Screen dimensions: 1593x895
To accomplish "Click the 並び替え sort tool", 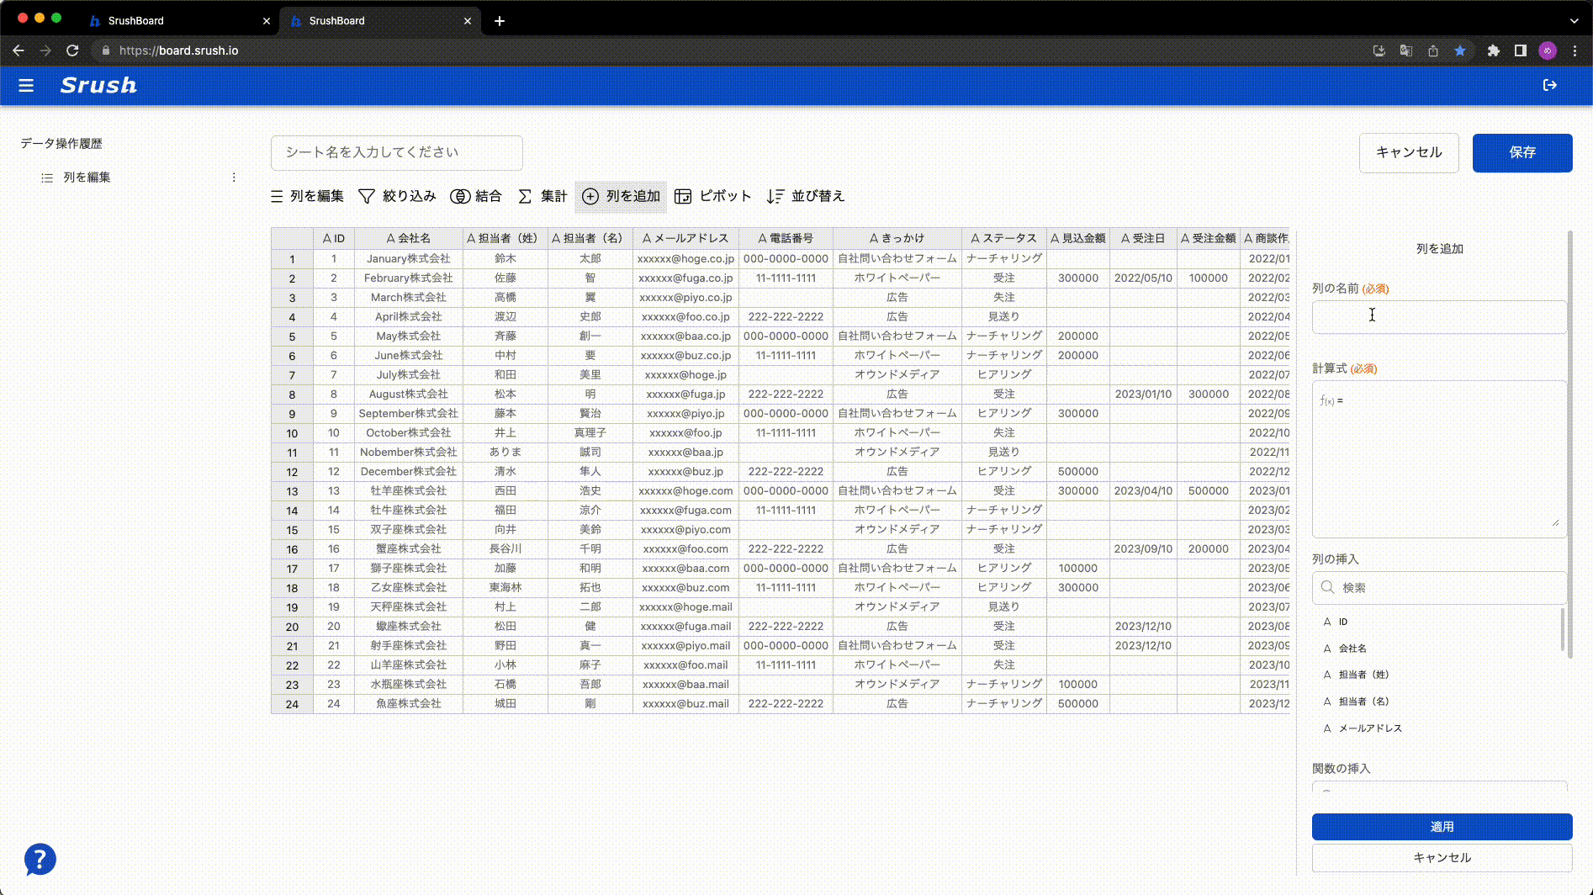I will click(805, 196).
